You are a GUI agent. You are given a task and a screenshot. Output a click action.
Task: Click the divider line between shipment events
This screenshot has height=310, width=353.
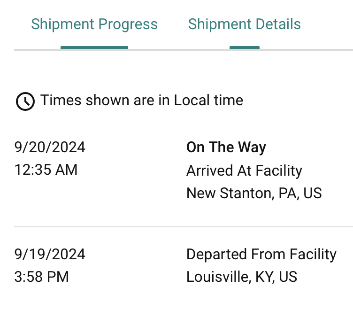(184, 227)
